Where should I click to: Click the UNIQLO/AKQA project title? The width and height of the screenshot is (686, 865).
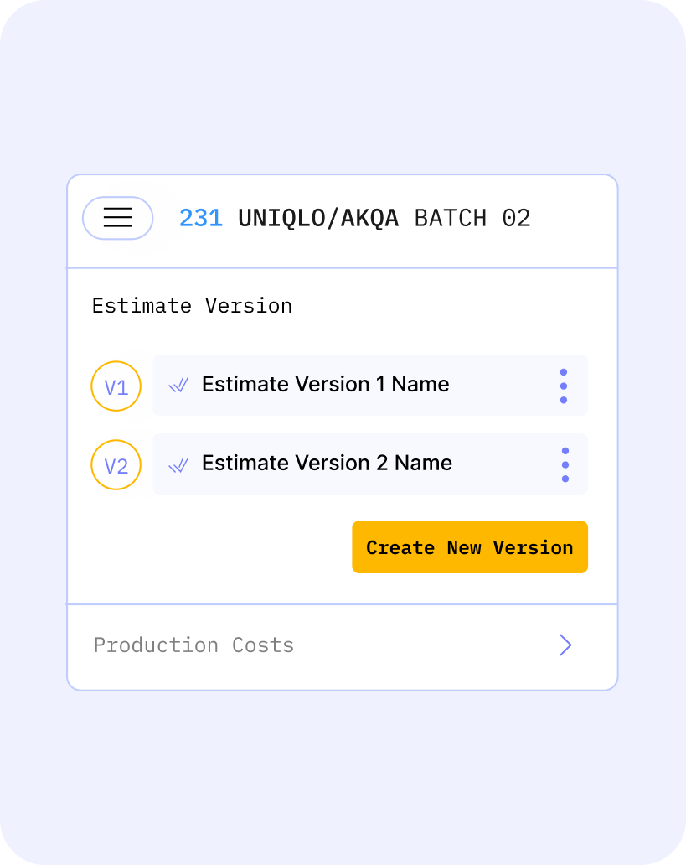coord(318,218)
